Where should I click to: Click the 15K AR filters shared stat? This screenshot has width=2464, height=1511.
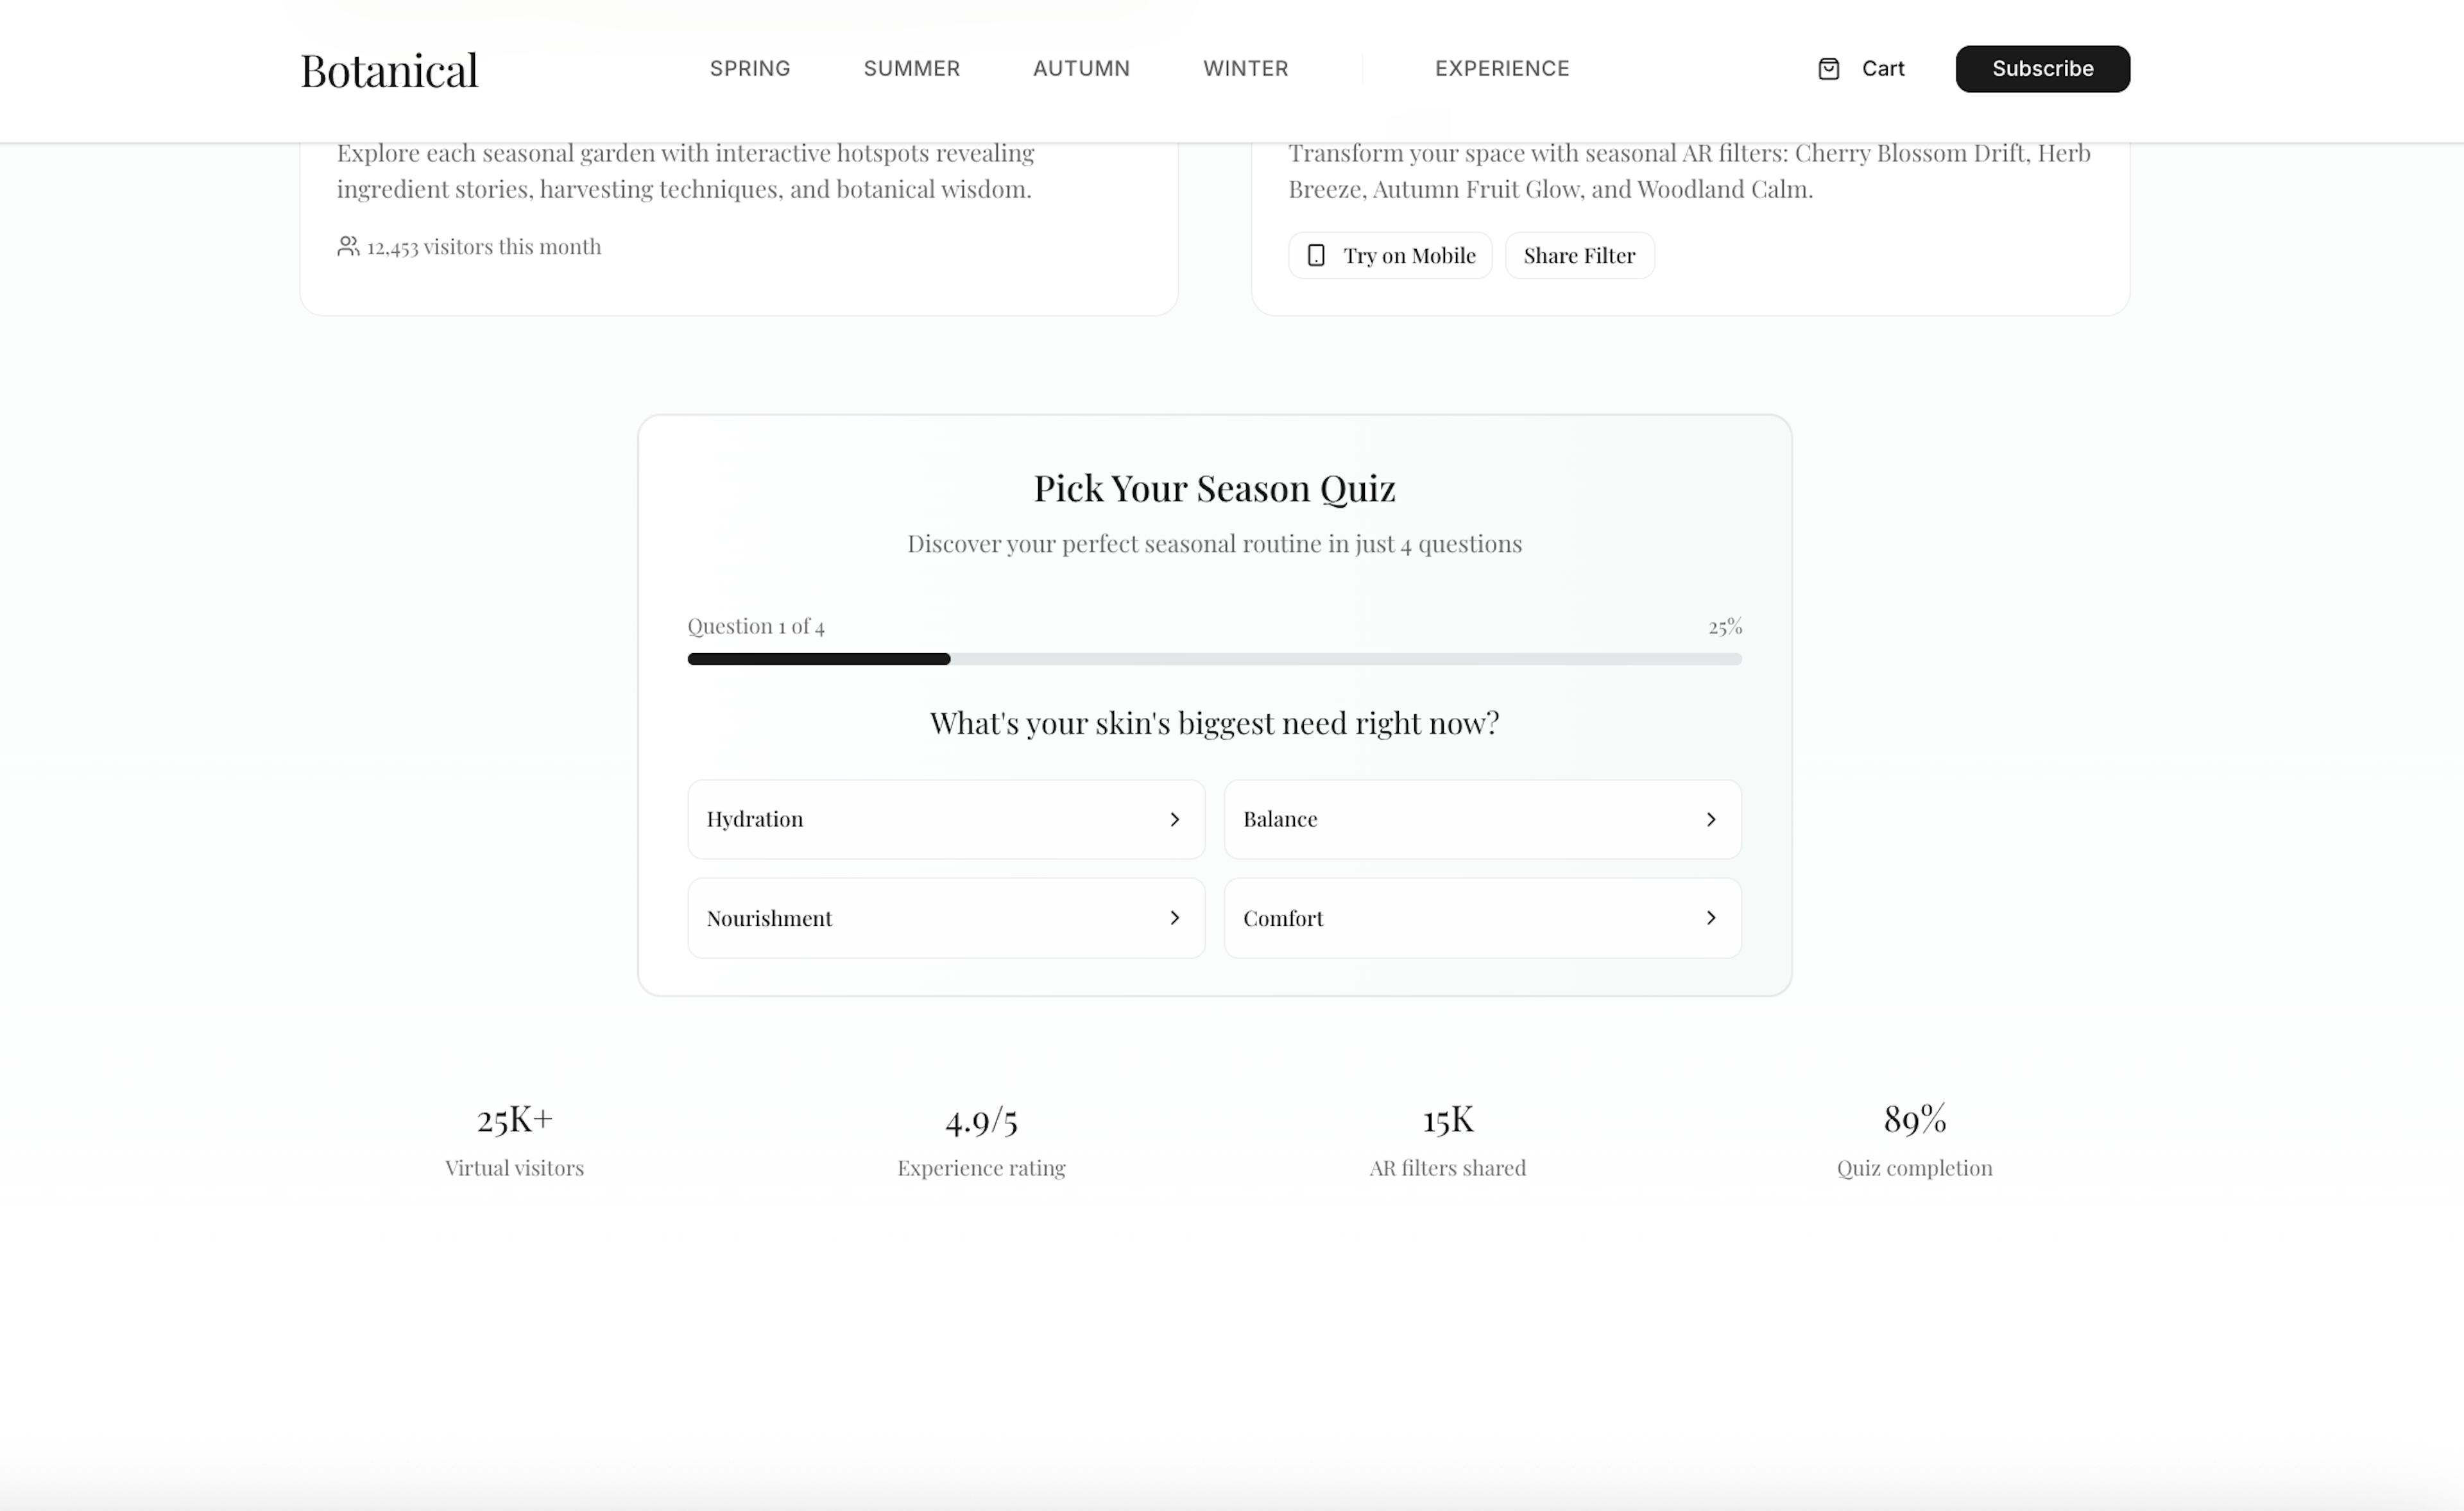click(x=1447, y=1140)
